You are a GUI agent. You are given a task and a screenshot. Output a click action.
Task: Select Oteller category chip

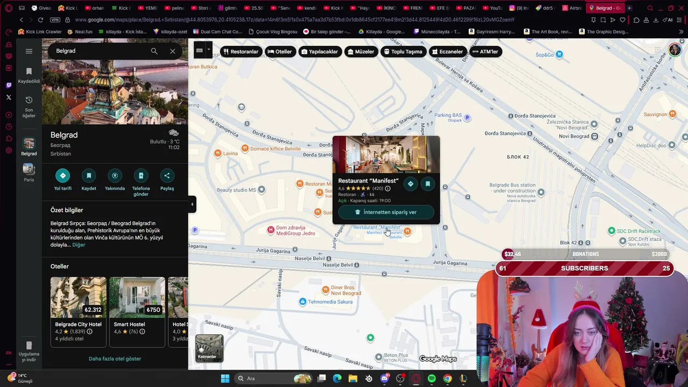click(279, 52)
